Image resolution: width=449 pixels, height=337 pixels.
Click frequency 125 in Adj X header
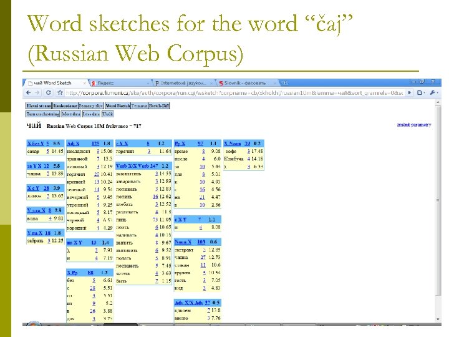(x=95, y=144)
